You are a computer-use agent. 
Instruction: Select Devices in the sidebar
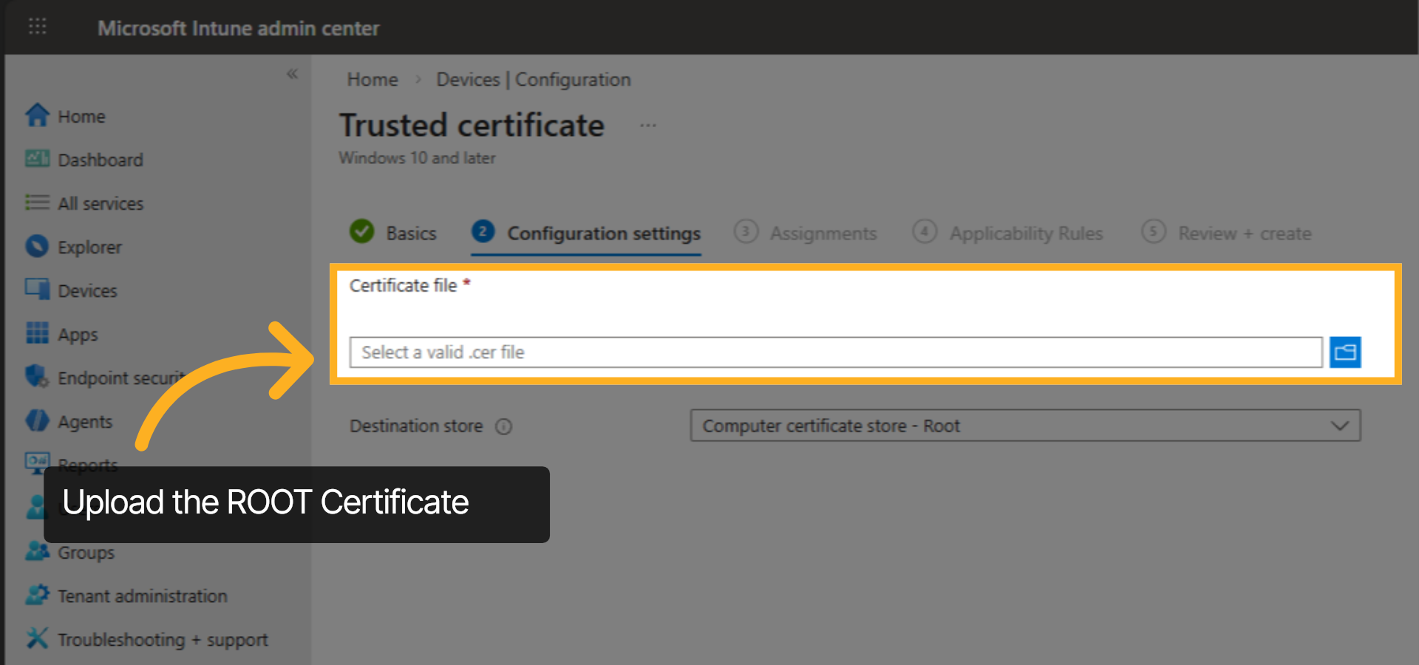pyautogui.click(x=86, y=290)
